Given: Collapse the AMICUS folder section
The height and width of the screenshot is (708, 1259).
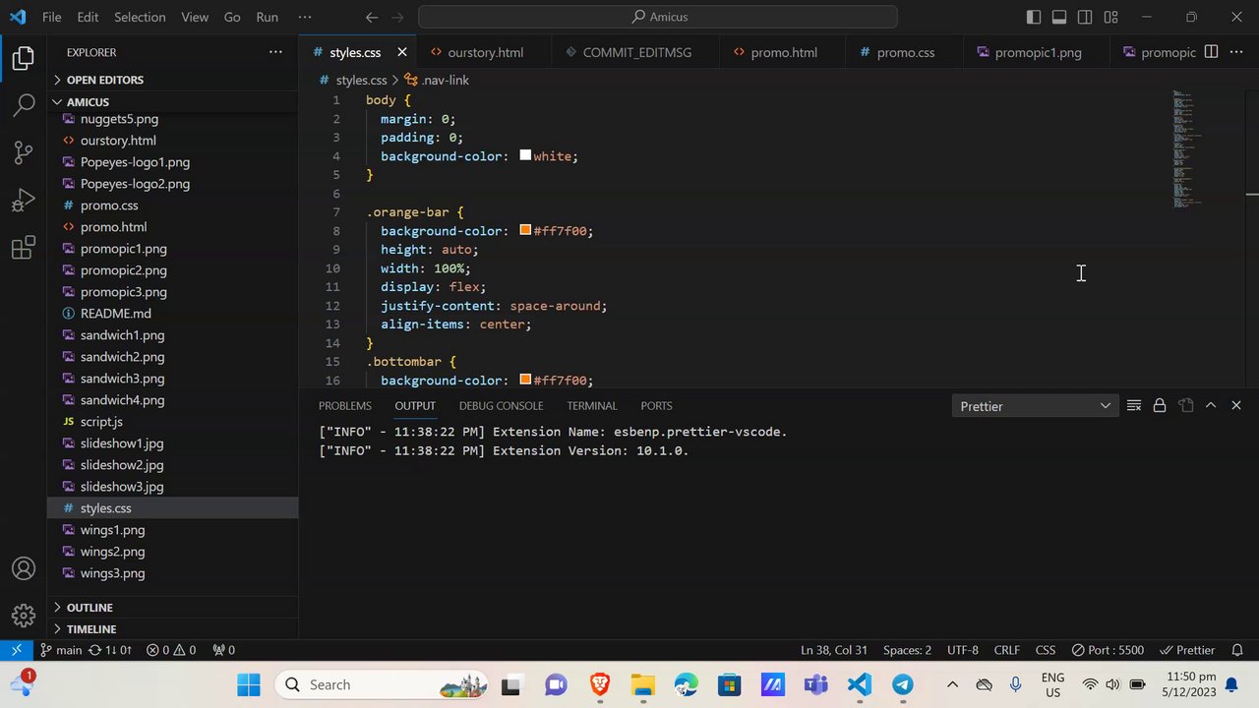Looking at the screenshot, I should click(x=172, y=102).
